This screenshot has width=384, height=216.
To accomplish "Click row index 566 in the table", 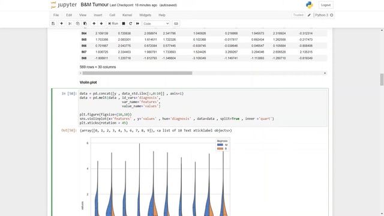I will click(x=84, y=46).
